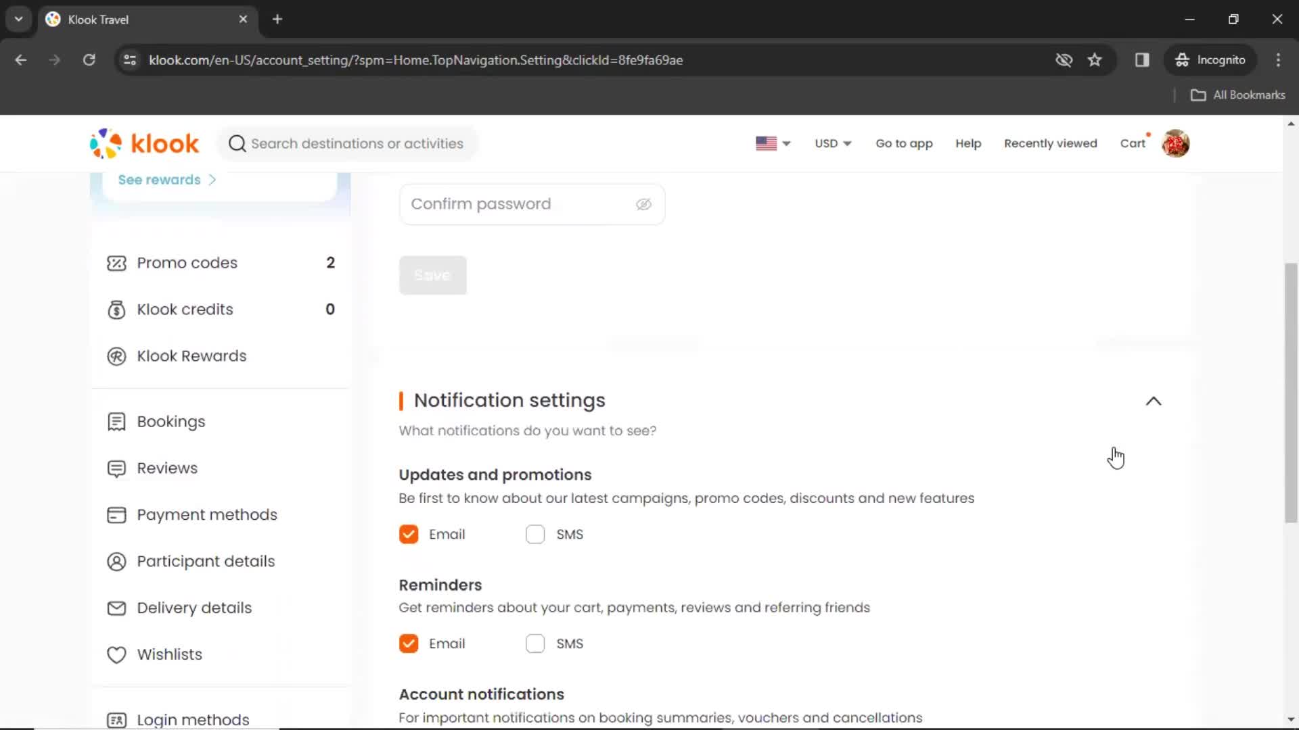Open Payment methods settings
Screen dimensions: 1299x730
click(x=207, y=514)
